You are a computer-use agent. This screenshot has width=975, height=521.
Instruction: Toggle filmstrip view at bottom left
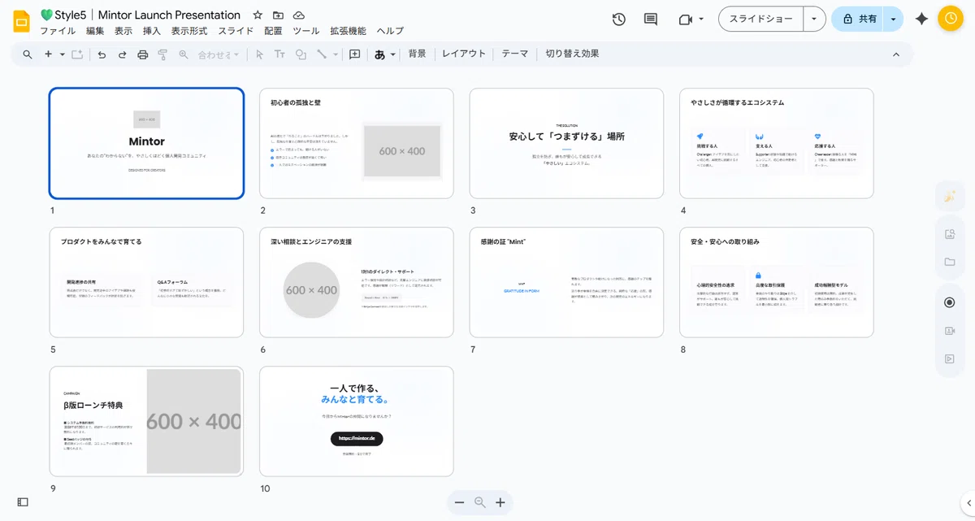[x=23, y=502]
